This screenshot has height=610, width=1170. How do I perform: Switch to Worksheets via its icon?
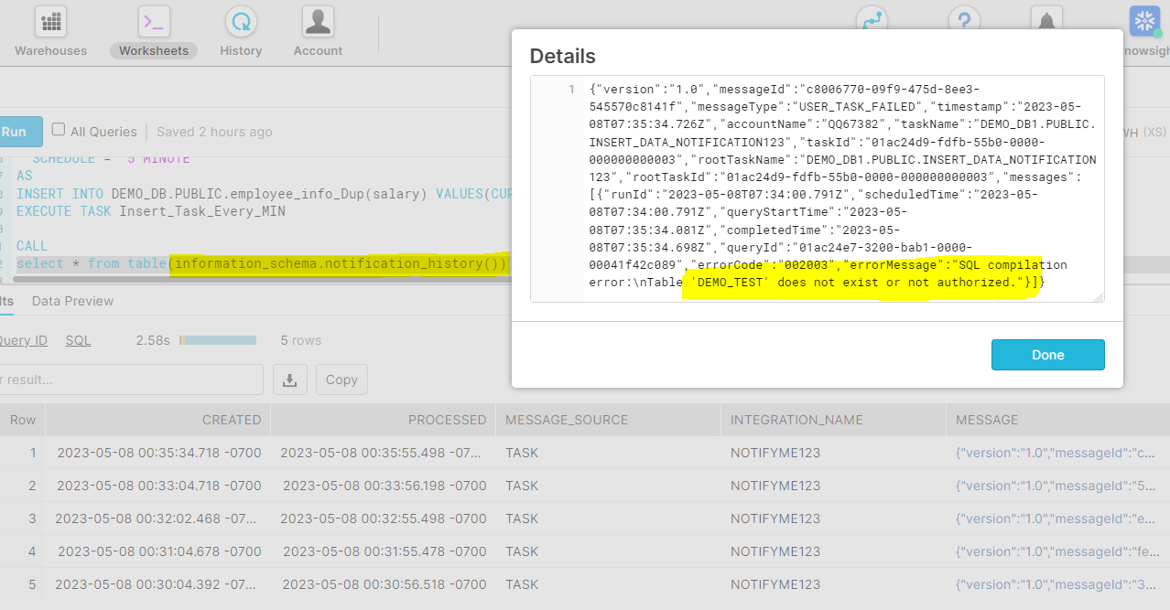click(x=154, y=22)
